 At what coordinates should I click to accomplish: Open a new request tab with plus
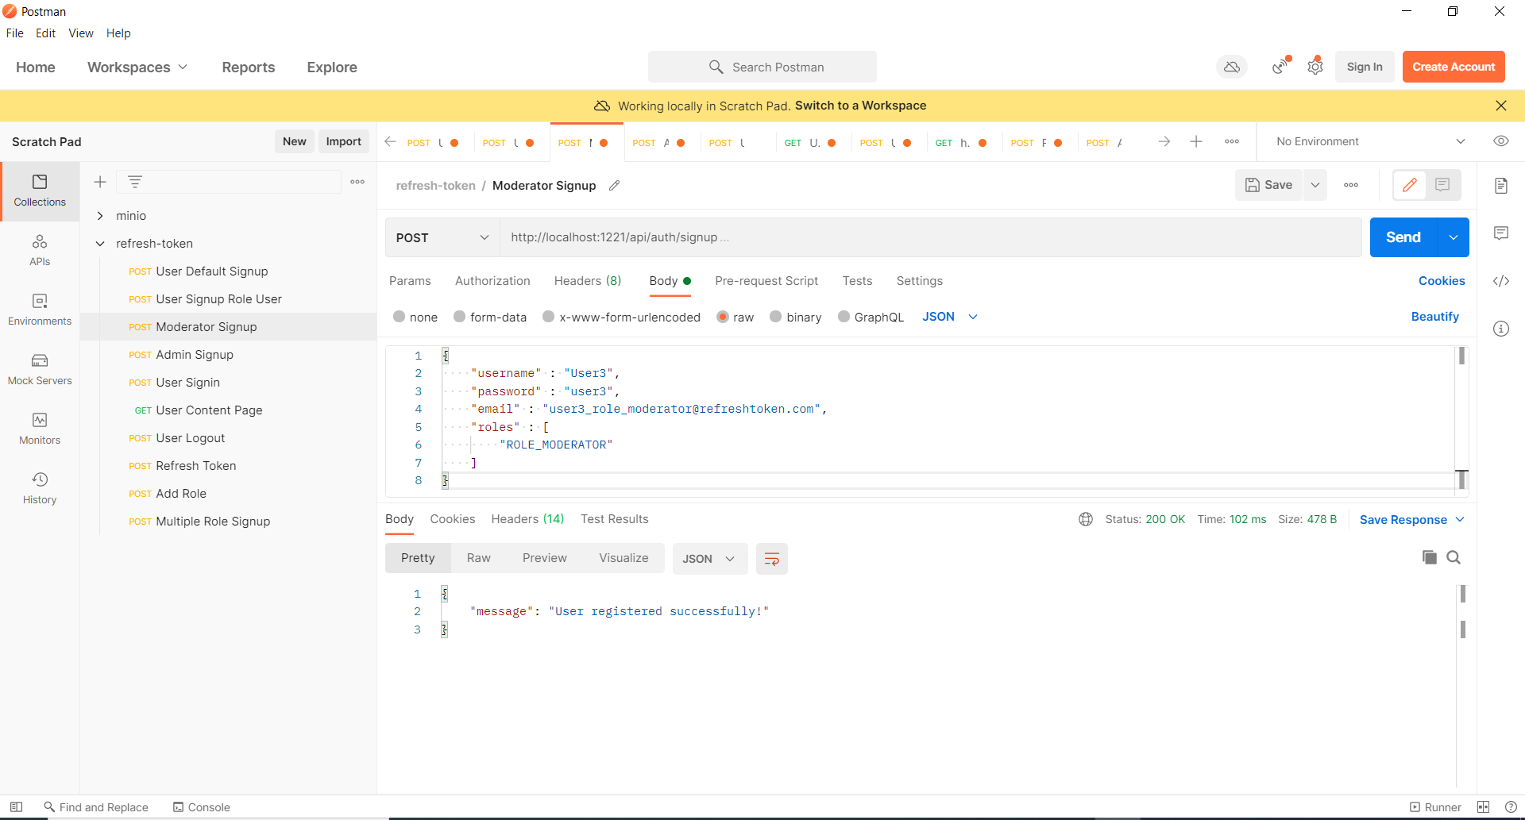pos(1196,141)
